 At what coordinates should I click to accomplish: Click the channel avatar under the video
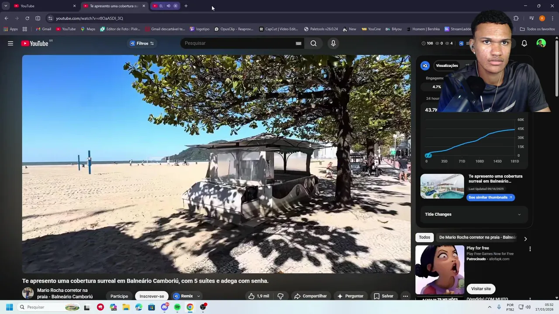(x=28, y=293)
